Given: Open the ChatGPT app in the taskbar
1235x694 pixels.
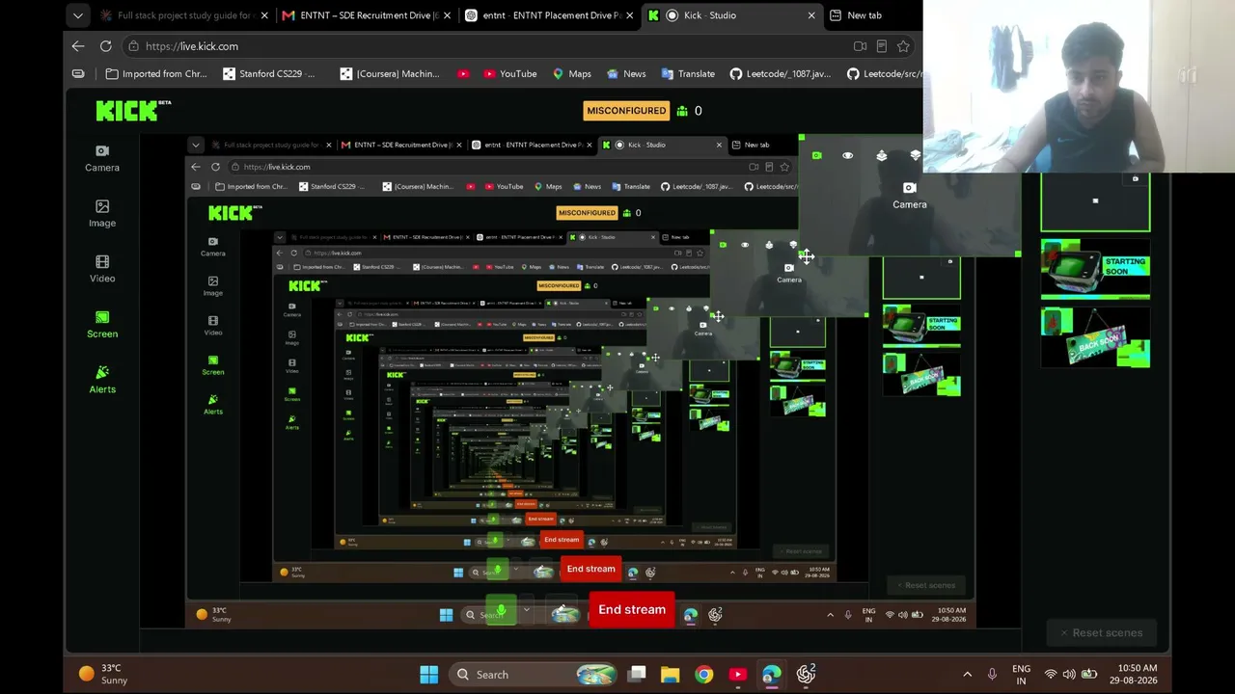Looking at the screenshot, I should click(x=806, y=675).
